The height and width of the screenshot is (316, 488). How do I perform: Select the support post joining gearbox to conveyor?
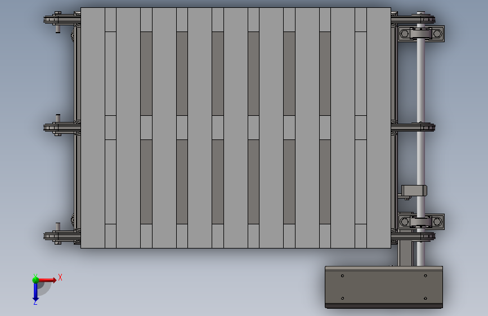pyautogui.click(x=405, y=254)
